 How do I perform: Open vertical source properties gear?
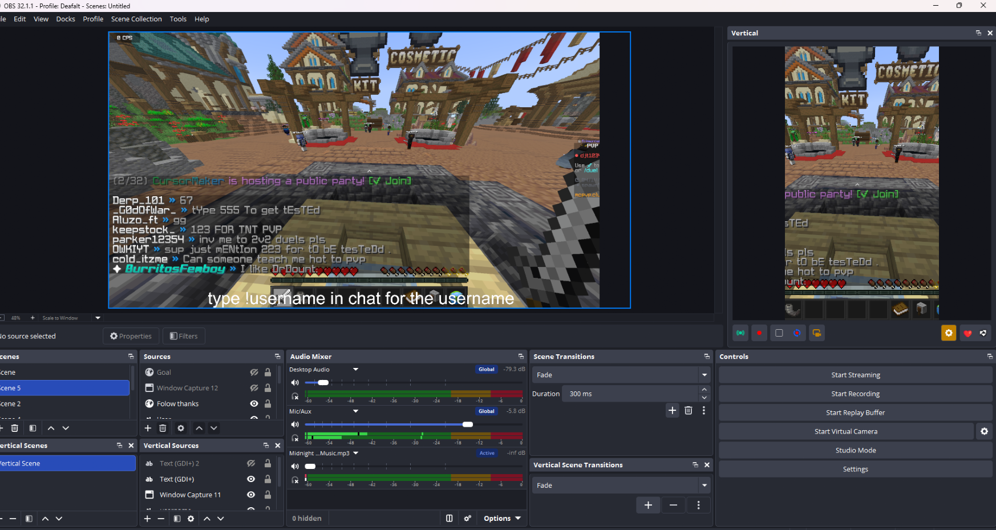(x=191, y=519)
